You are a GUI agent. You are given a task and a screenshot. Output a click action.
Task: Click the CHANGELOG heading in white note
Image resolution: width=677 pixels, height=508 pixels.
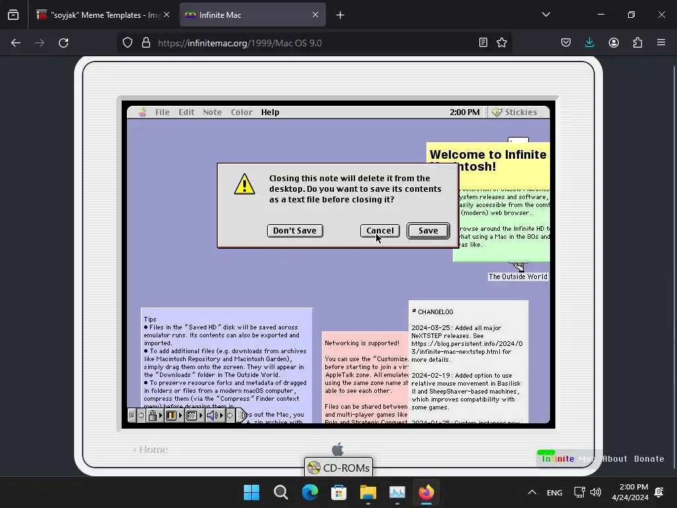[x=432, y=312]
